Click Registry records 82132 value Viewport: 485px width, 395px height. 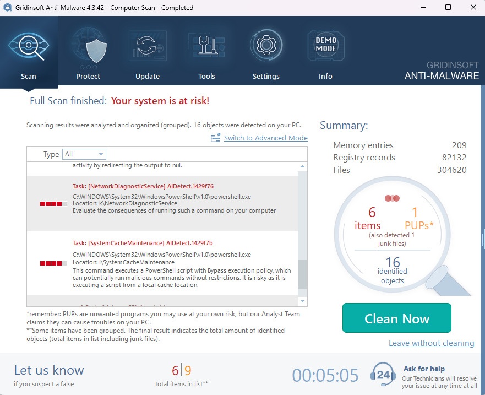click(454, 157)
